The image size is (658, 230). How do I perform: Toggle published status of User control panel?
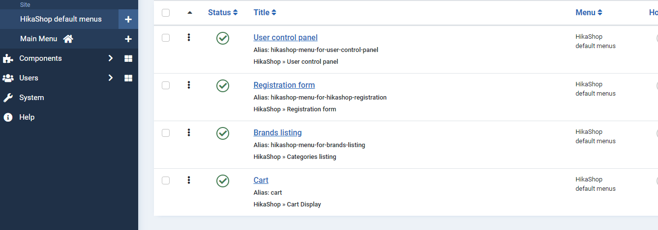coord(223,38)
